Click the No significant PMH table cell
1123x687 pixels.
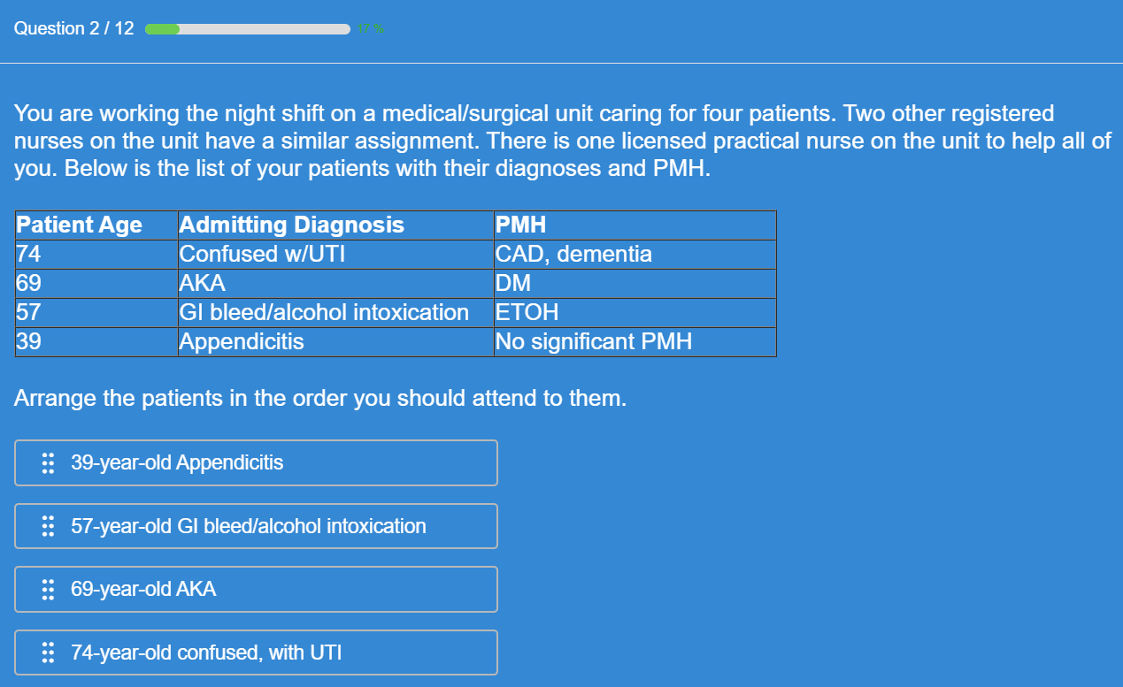[x=593, y=341]
